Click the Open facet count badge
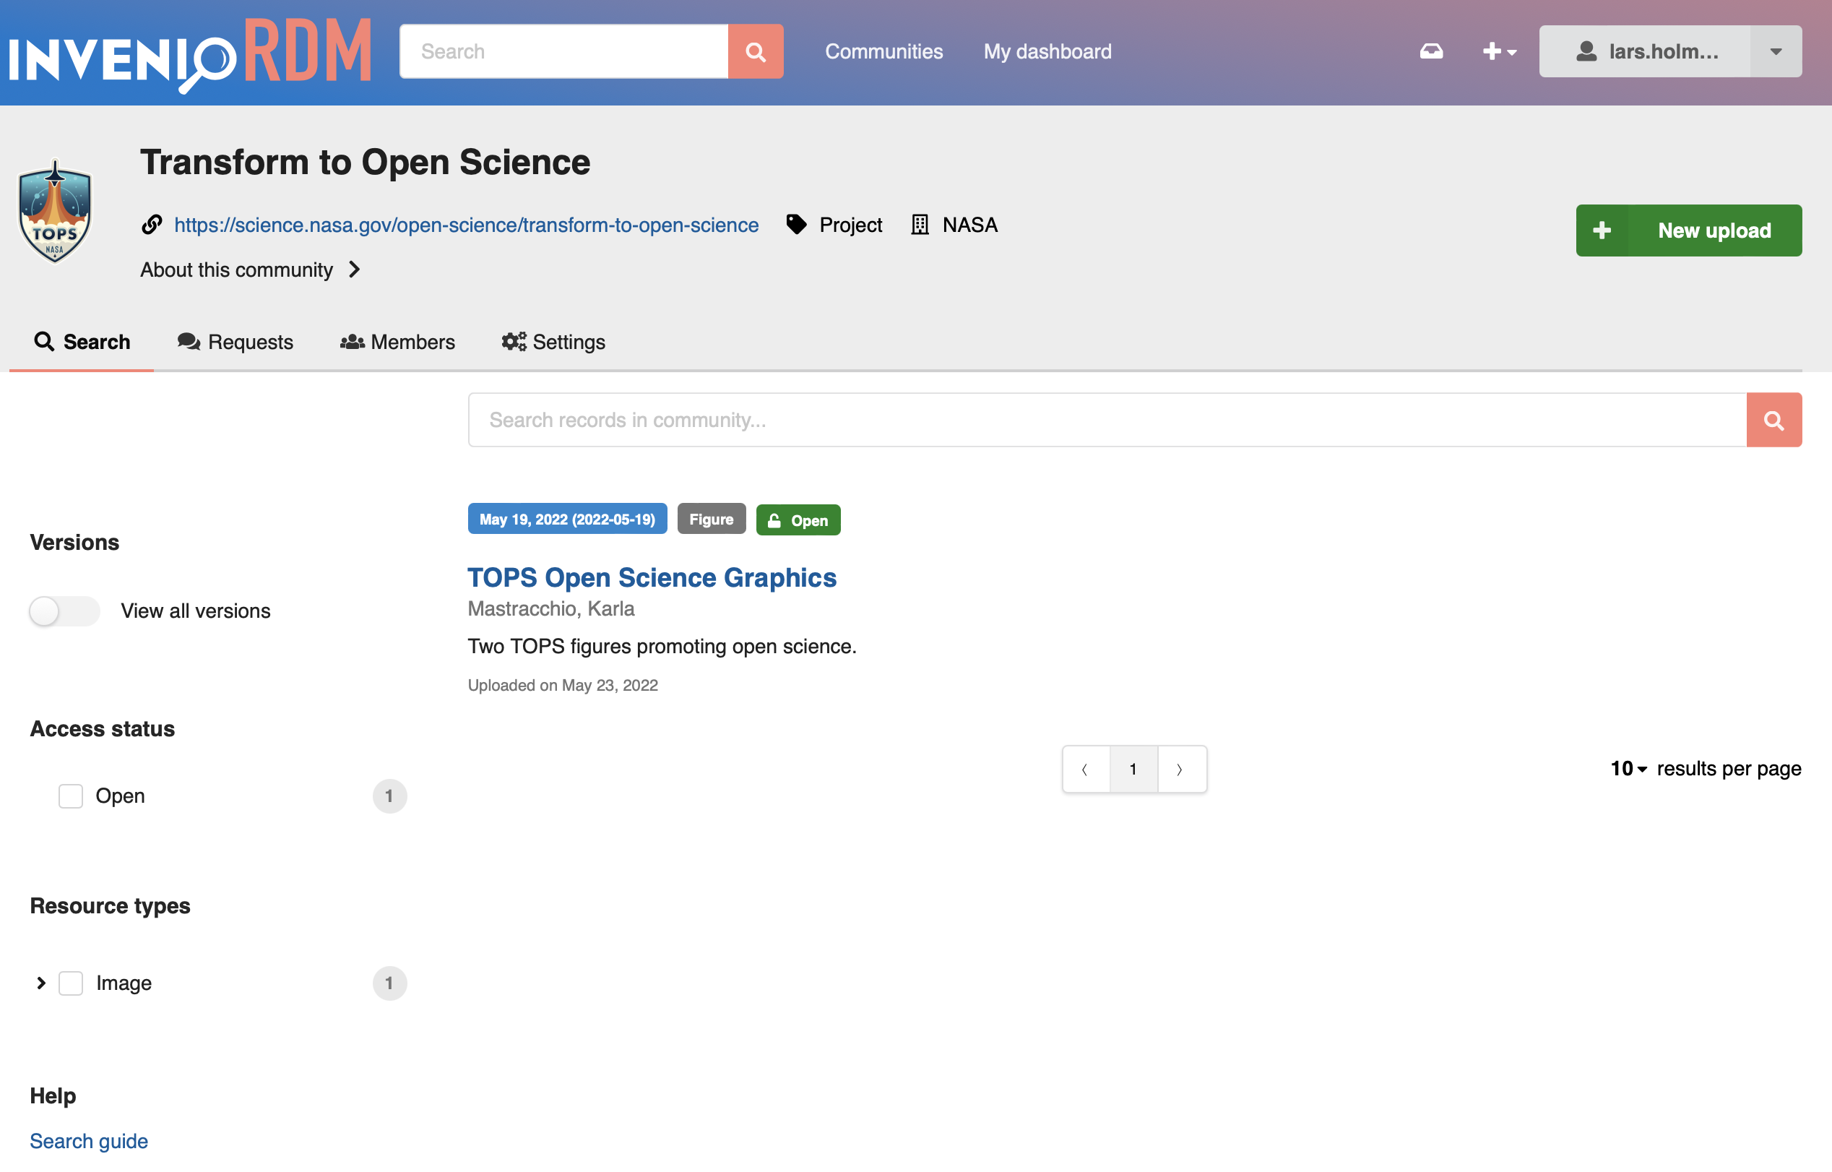 [389, 796]
